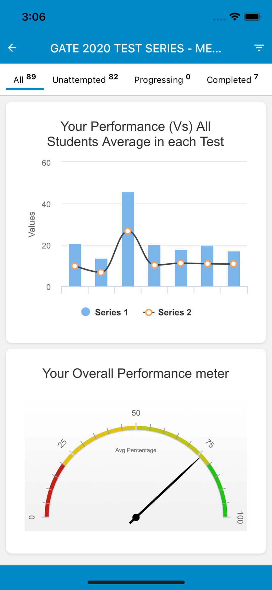
Task: Tap the green section of gauge
Action: [220, 487]
